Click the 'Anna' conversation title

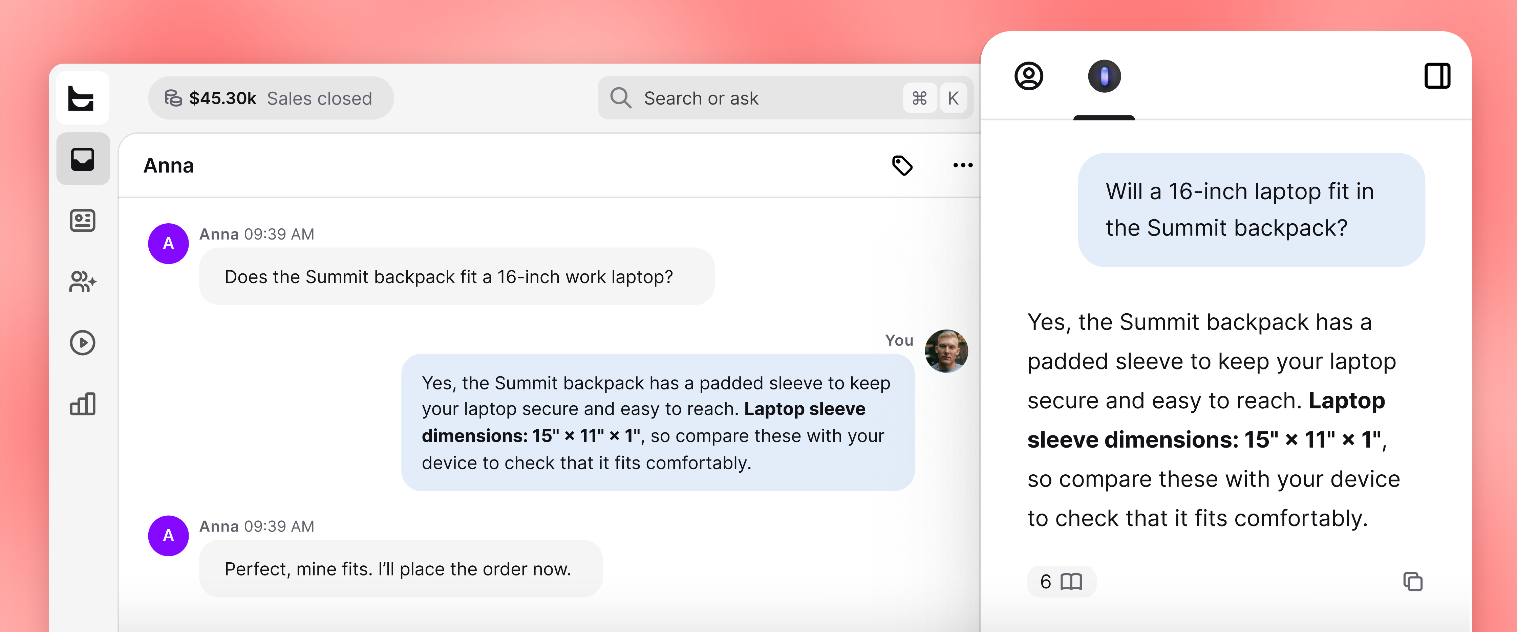pyautogui.click(x=168, y=165)
